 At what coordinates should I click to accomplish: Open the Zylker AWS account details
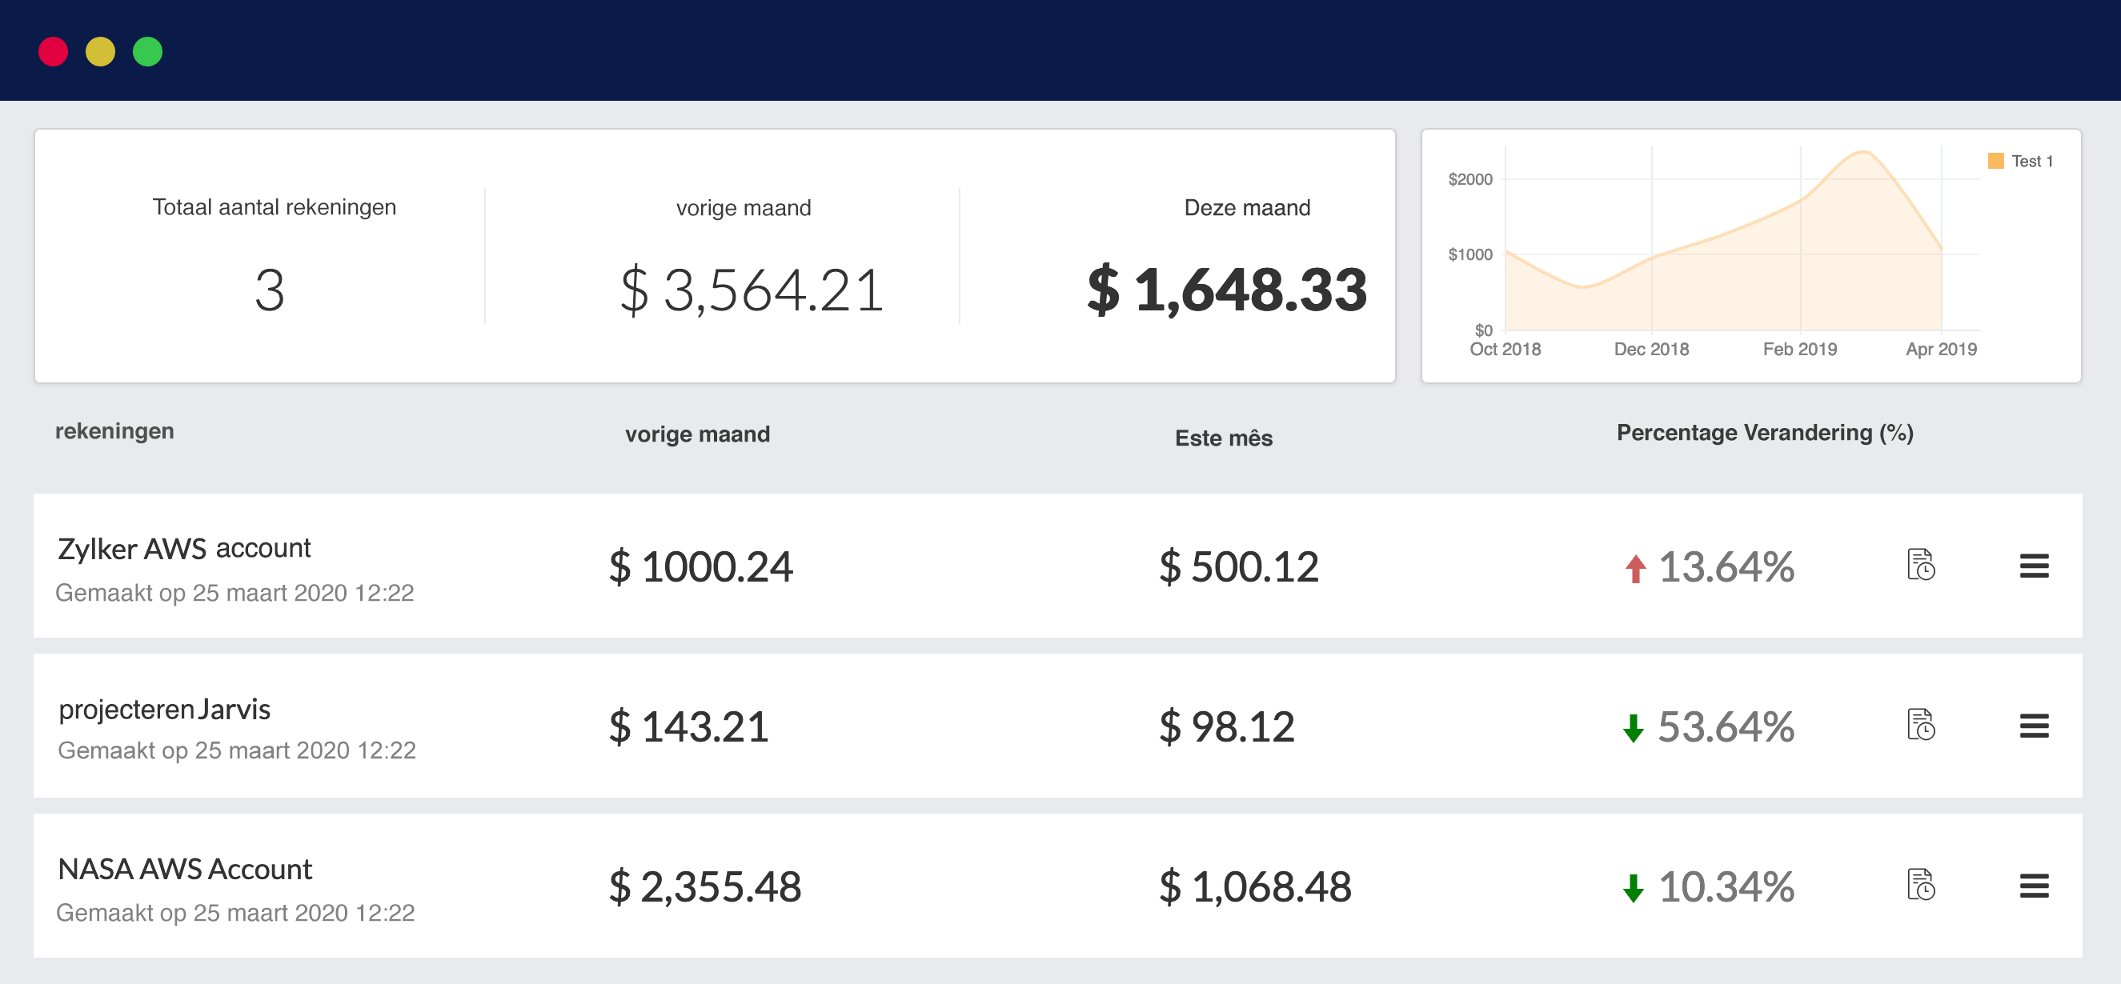tap(183, 547)
